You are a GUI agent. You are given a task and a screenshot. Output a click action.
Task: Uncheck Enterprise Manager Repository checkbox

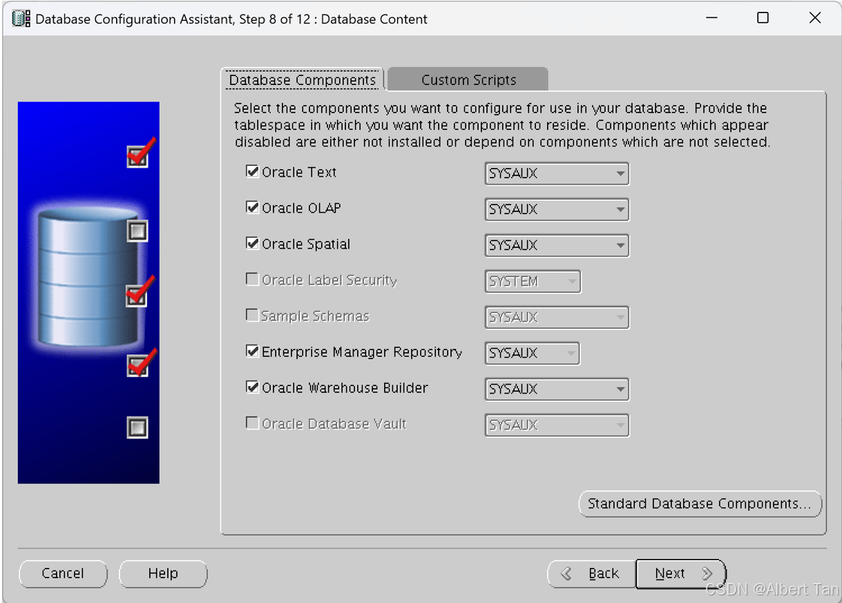pyautogui.click(x=253, y=351)
